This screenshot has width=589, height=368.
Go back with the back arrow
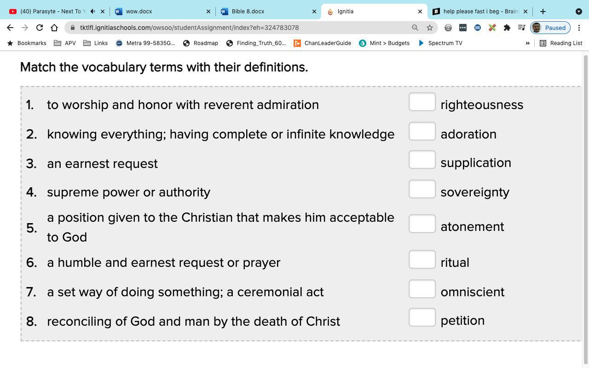pyautogui.click(x=10, y=28)
